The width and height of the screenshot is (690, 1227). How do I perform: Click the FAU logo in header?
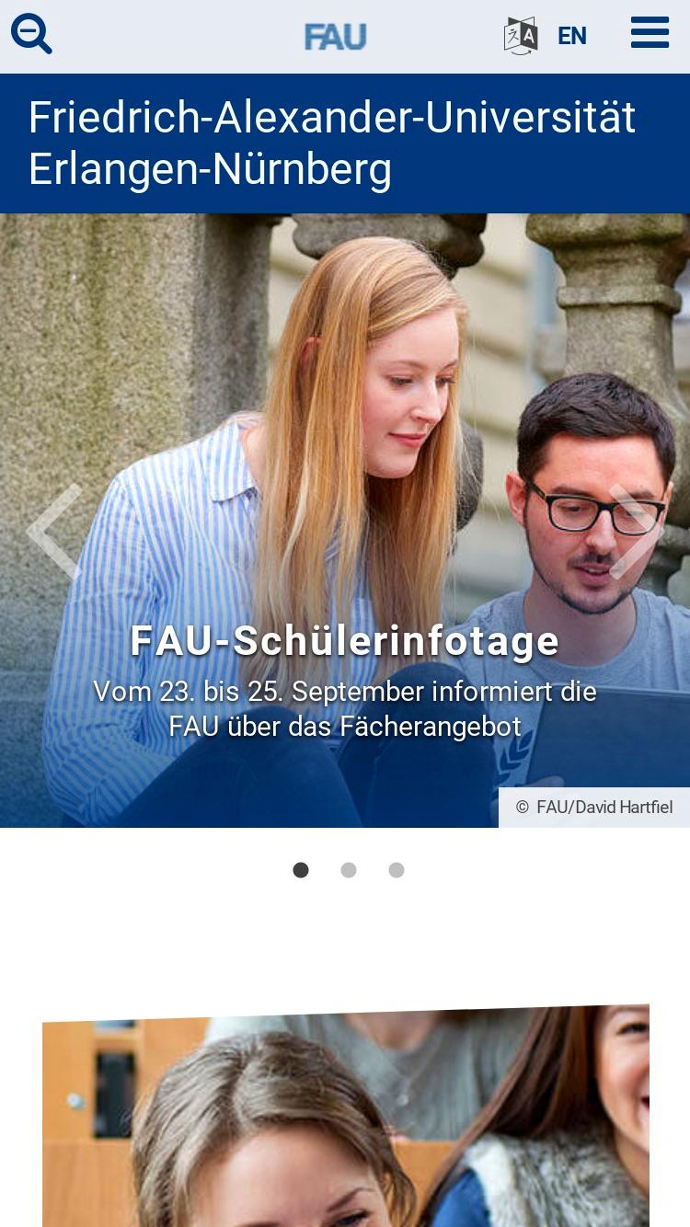click(336, 37)
